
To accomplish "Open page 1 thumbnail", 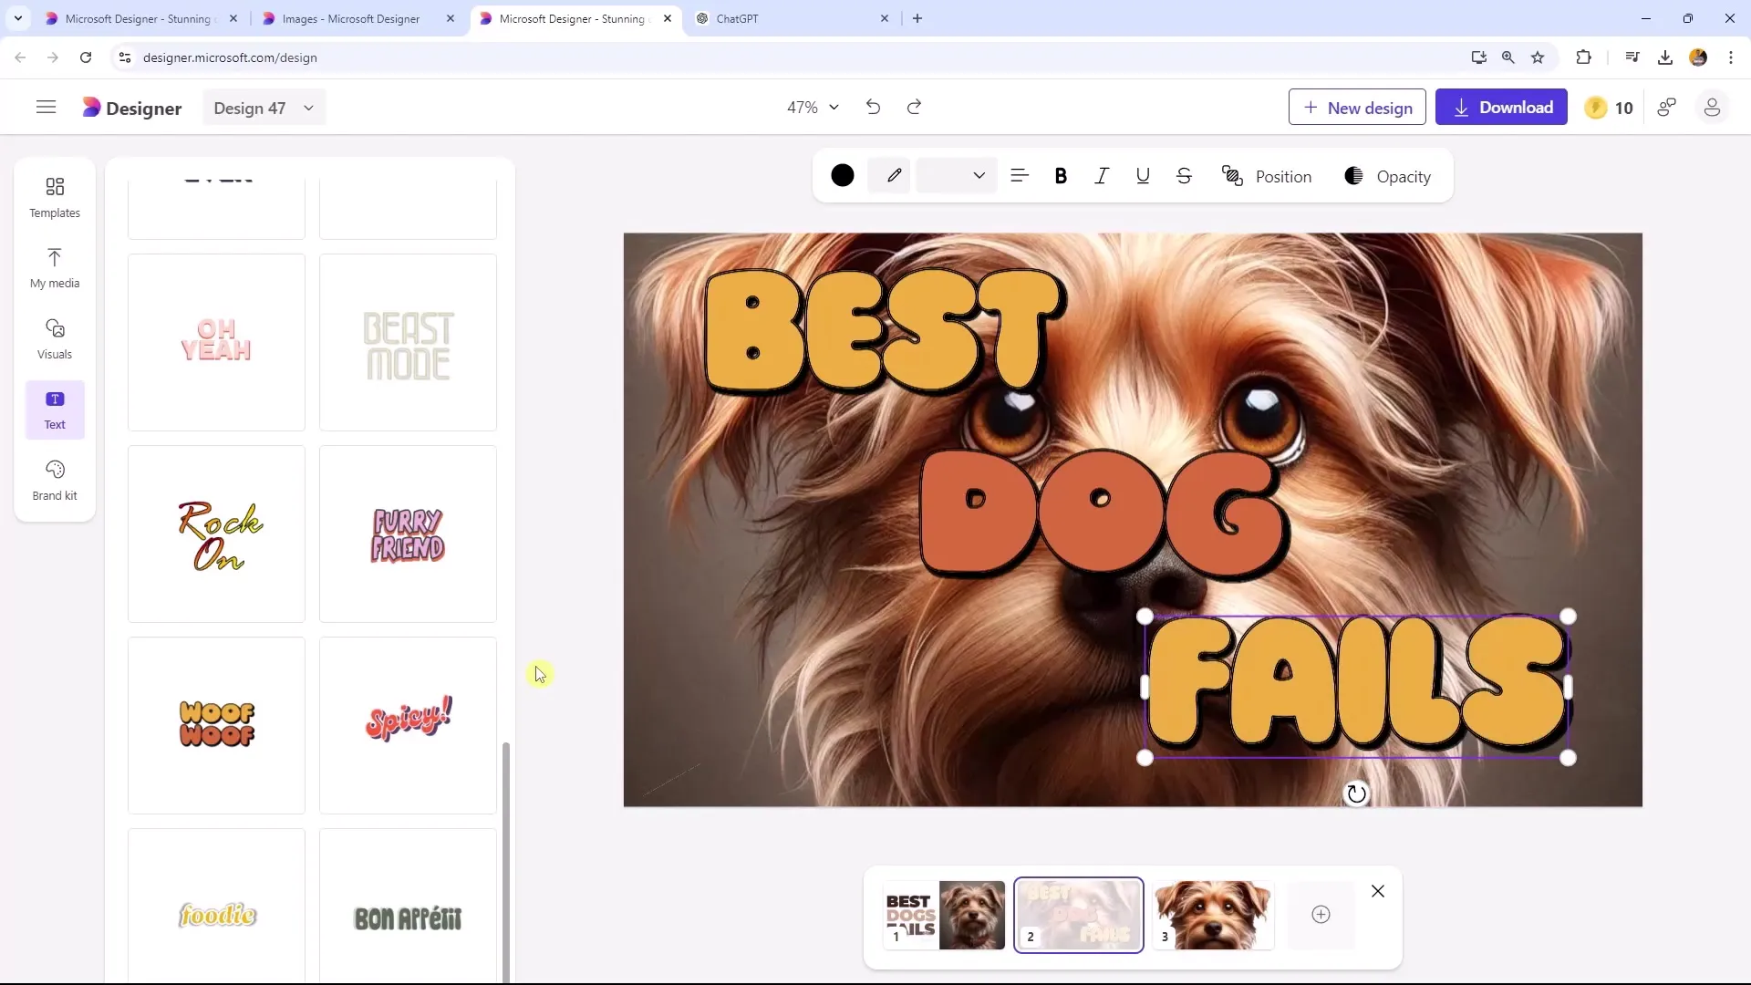I will (944, 915).
